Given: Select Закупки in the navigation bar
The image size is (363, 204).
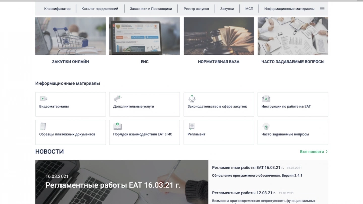Looking at the screenshot, I should (x=227, y=9).
